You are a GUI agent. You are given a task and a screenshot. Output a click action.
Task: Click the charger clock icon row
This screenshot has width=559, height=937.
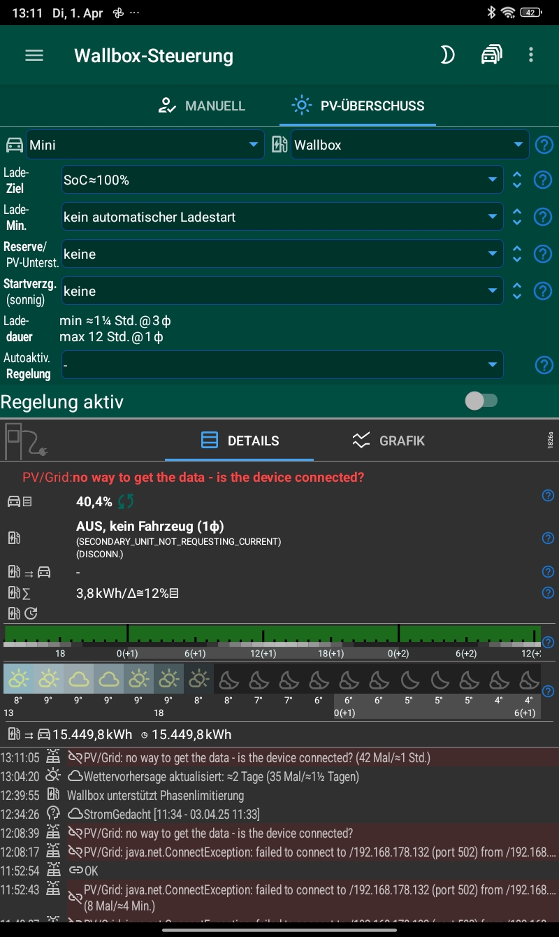pos(22,613)
